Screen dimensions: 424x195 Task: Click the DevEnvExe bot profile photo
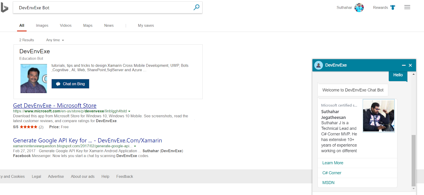click(x=34, y=78)
